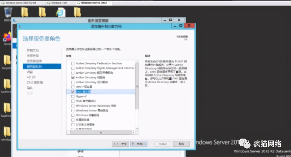Select 服务器角色 step in wizard sidebar
The height and width of the screenshot is (157, 291).
[x=42, y=66]
